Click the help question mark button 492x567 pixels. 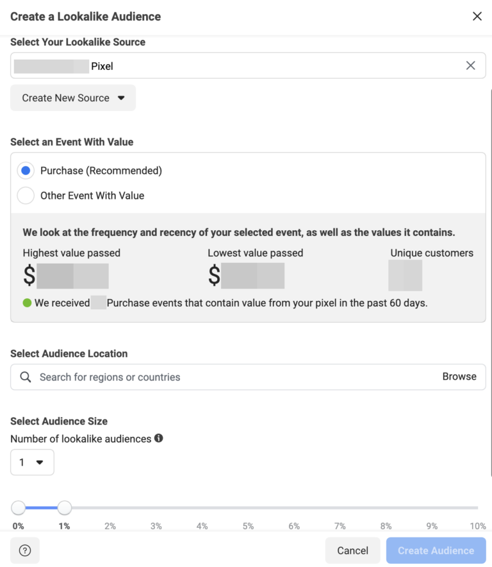24,550
